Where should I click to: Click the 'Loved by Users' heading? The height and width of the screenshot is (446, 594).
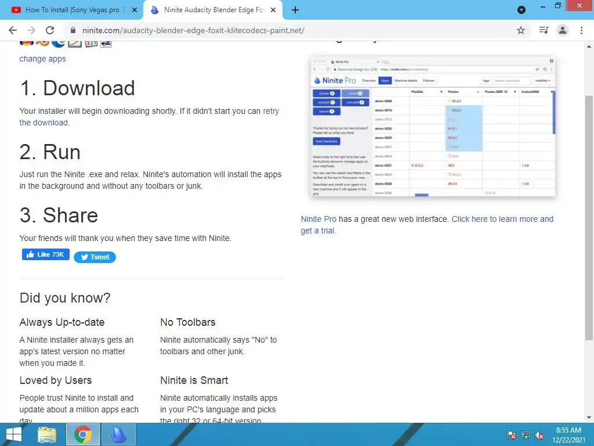[x=56, y=380]
